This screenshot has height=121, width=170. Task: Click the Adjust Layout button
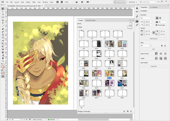pyautogui.click(x=154, y=39)
